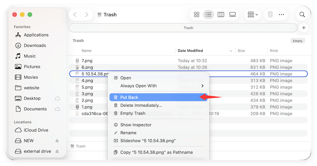This screenshot has height=166, width=317.
Task: Switch to list view
Action: point(208,15)
